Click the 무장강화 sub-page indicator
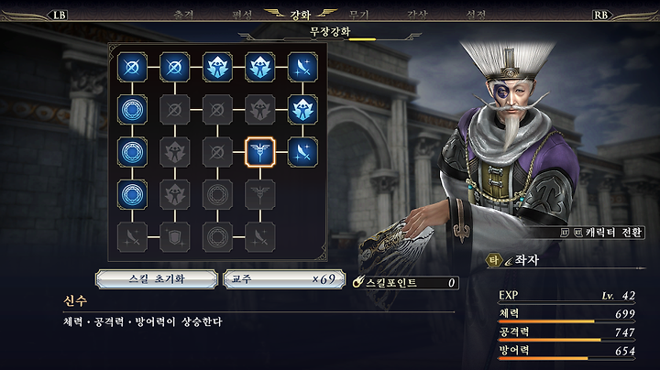660x370 pixels. (x=330, y=31)
